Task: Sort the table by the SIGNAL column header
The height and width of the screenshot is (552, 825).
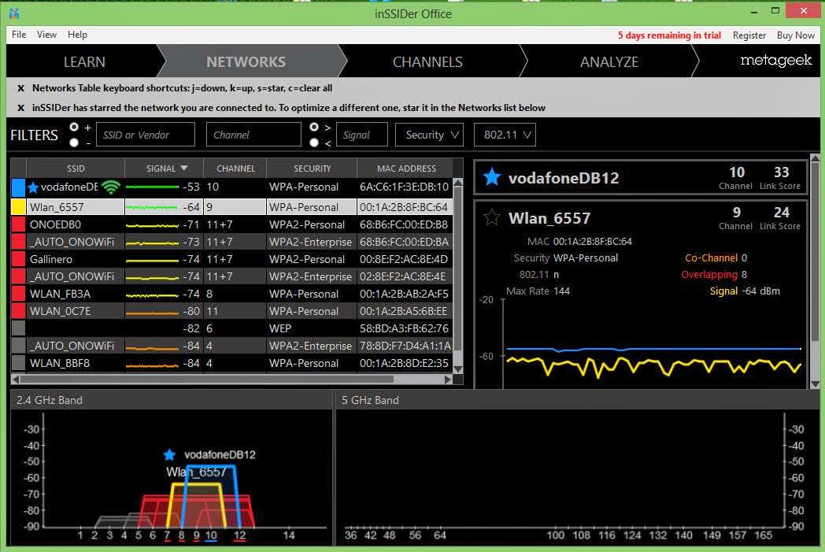Action: 164,168
